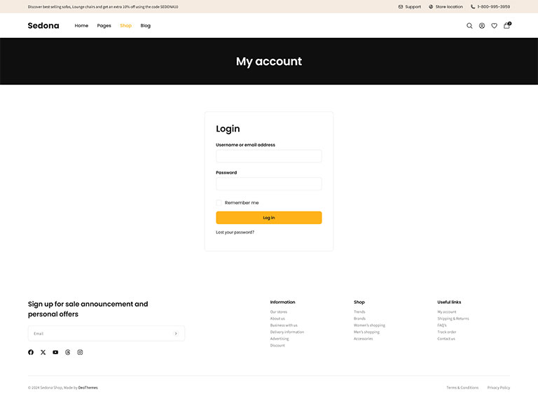Screen dimensions: 538x399
Task: Open the Blog menu item
Action: (145, 26)
